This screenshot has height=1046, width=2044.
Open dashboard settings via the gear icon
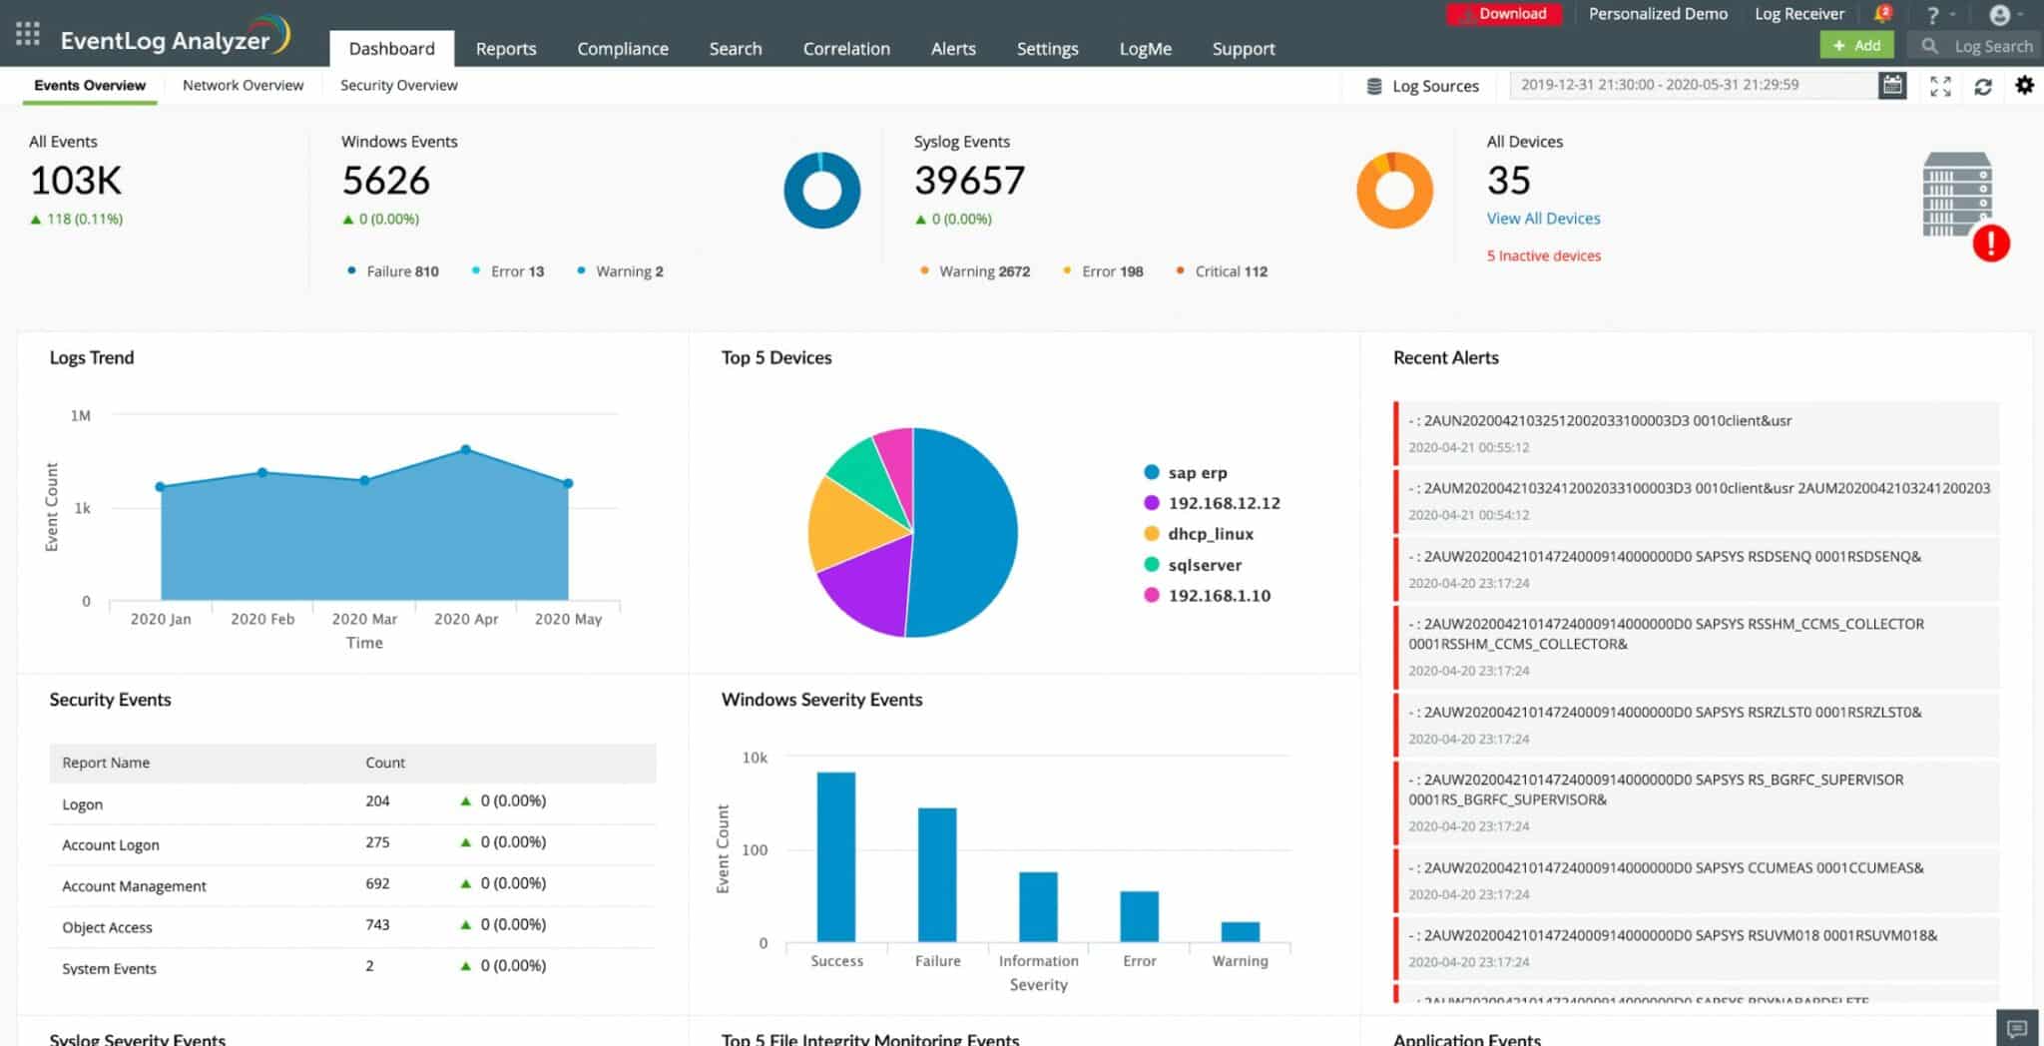[x=2025, y=85]
